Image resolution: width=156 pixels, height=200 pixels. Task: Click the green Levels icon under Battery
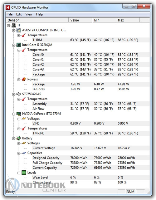(x=24, y=173)
